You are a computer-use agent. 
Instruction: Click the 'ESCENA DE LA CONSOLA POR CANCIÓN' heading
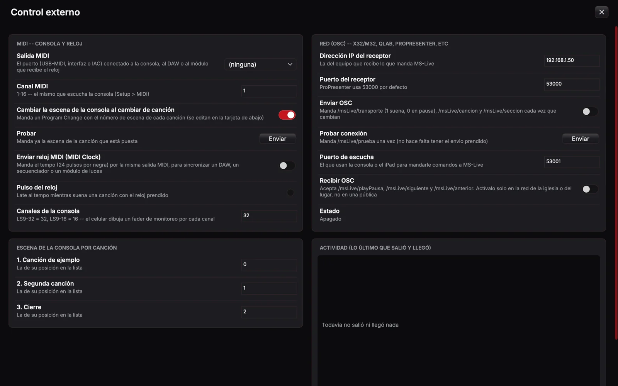66,248
